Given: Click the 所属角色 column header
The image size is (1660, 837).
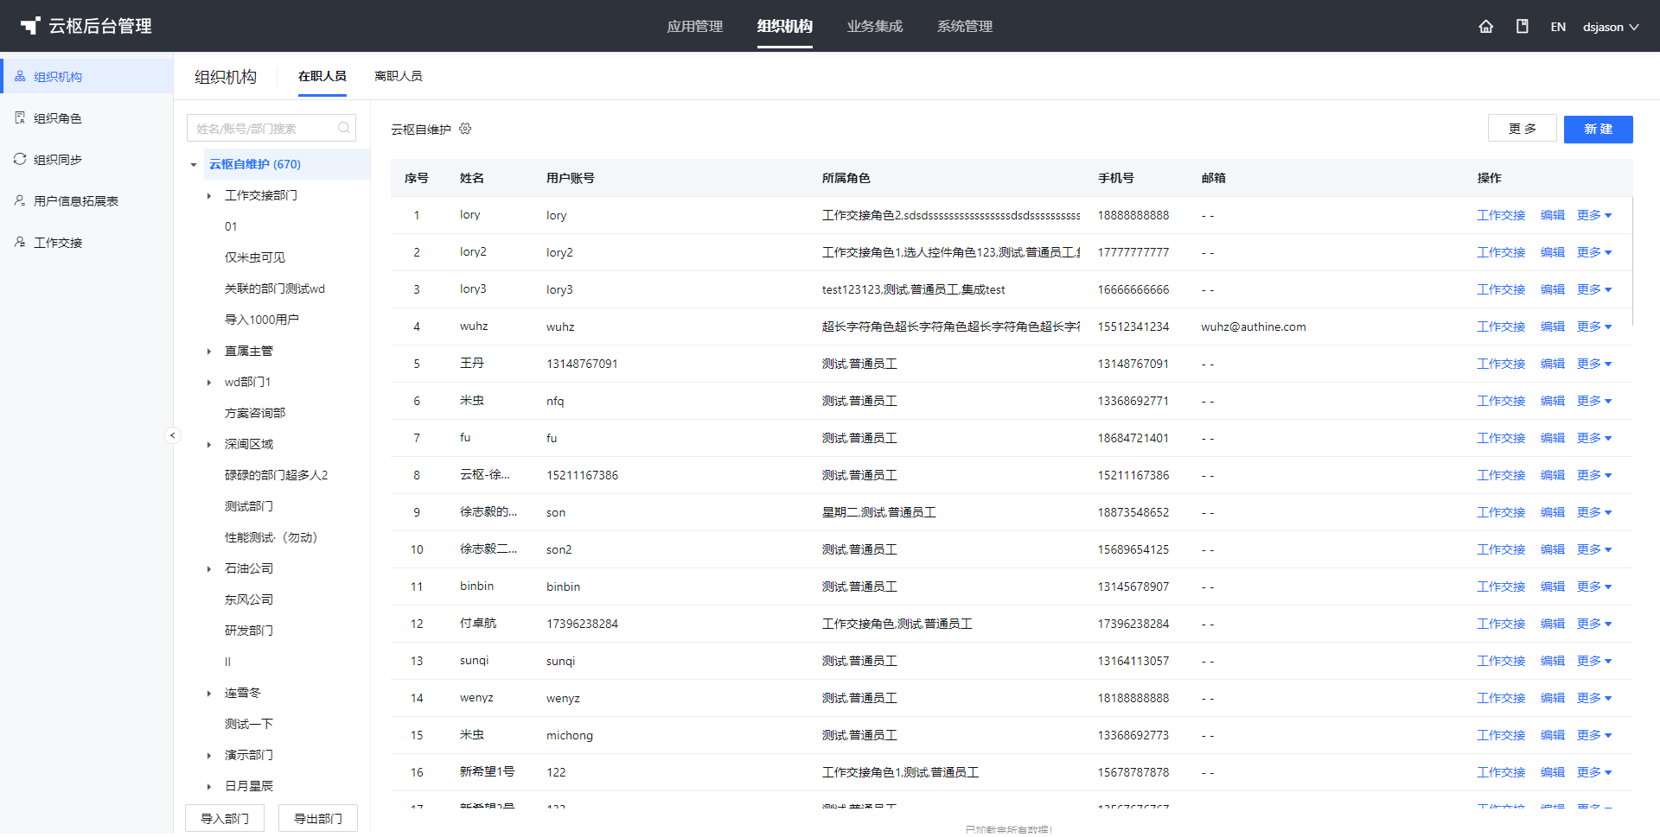Looking at the screenshot, I should (846, 178).
